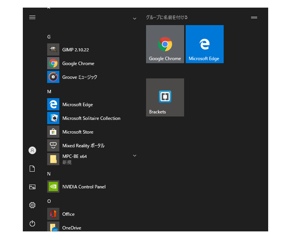Open the Pictures icon in the sidebar

click(32, 187)
